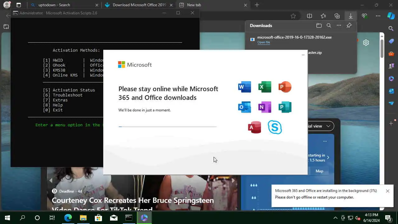Add this page to favorites star
398x224 pixels.
[x=293, y=16]
